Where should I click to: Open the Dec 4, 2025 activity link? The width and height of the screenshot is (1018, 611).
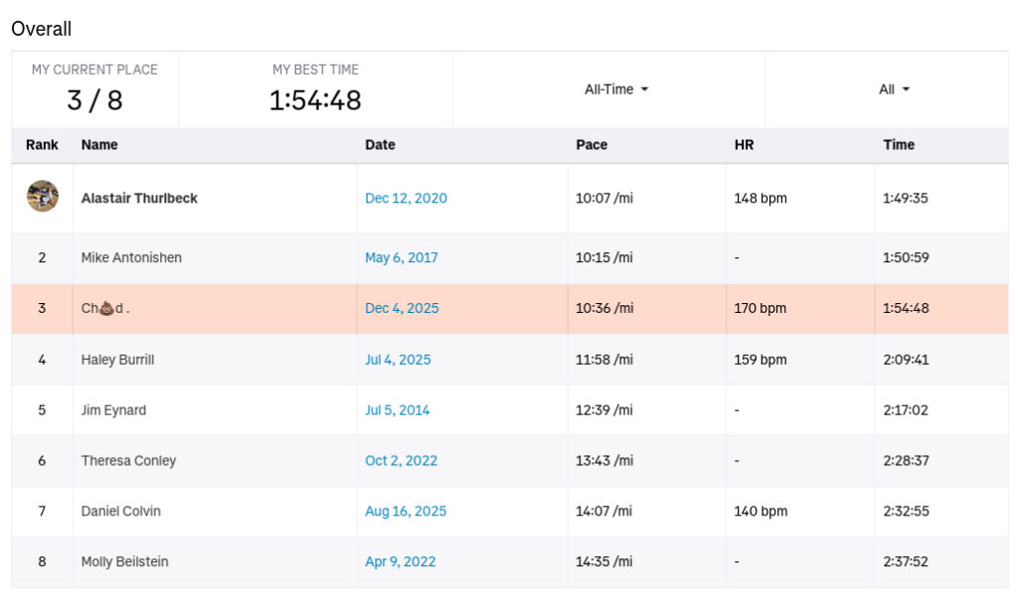402,308
